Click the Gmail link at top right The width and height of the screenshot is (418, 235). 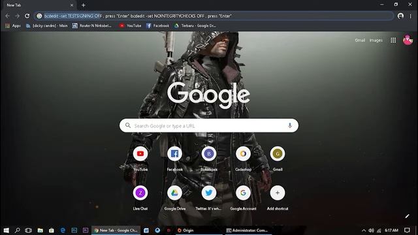pyautogui.click(x=360, y=40)
